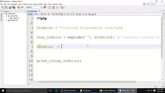Open the Window menu
165x93 pixels.
pyautogui.click(x=55, y=4)
